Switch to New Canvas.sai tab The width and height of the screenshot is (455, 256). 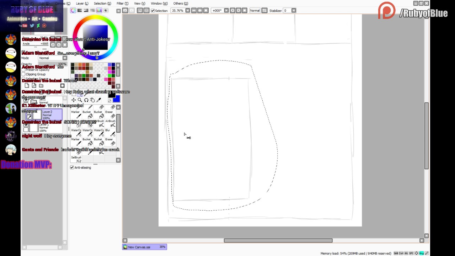pos(145,247)
